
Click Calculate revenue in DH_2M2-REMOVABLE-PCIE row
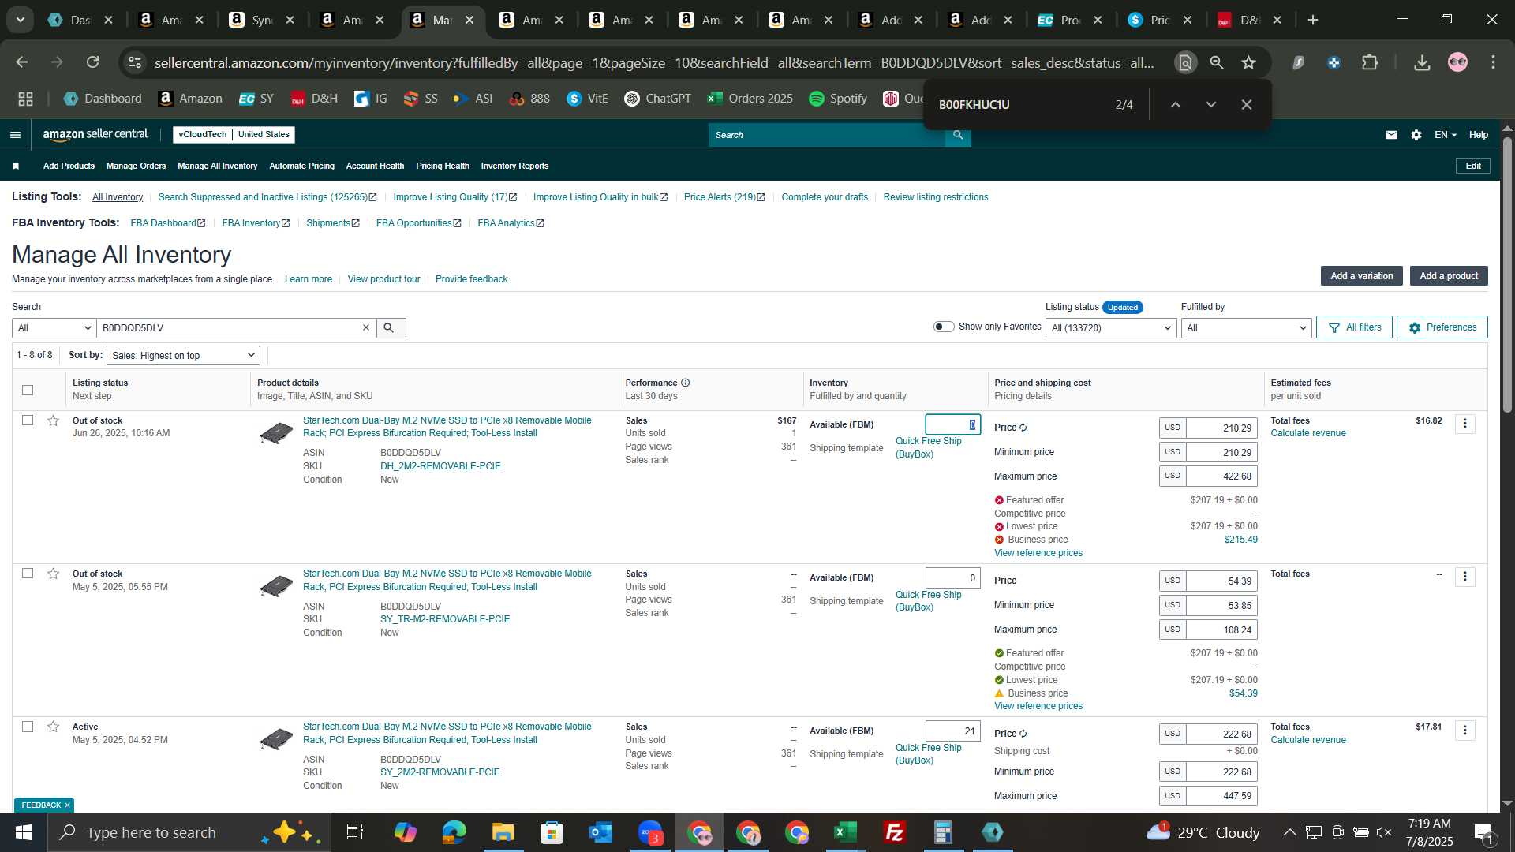click(x=1308, y=433)
